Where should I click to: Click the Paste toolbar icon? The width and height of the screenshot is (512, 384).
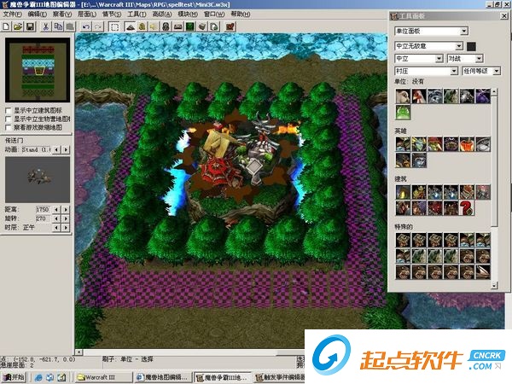click(x=70, y=26)
